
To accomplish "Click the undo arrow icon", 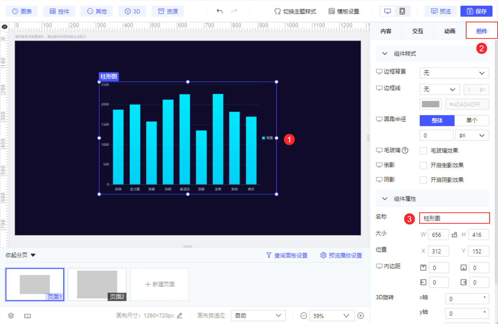I will click(220, 11).
